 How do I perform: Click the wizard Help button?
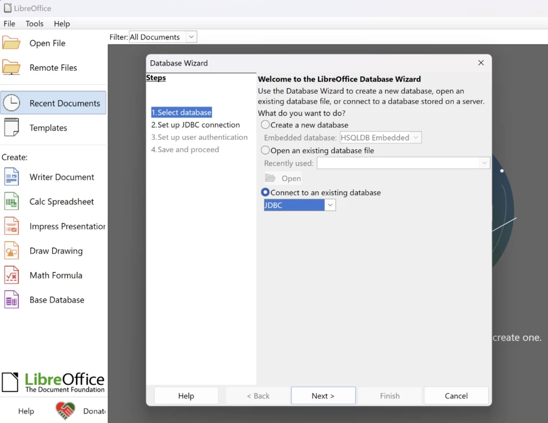coord(186,396)
